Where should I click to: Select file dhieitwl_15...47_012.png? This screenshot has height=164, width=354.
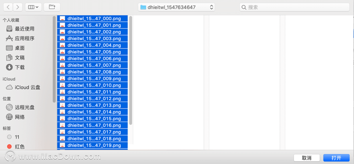[92, 98]
